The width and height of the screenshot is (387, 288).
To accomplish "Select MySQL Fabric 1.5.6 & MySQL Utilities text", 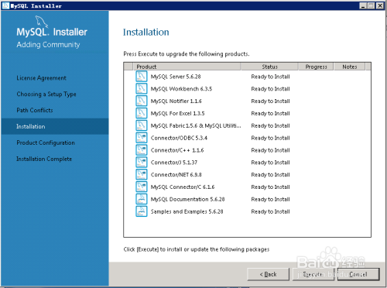I will (196, 125).
